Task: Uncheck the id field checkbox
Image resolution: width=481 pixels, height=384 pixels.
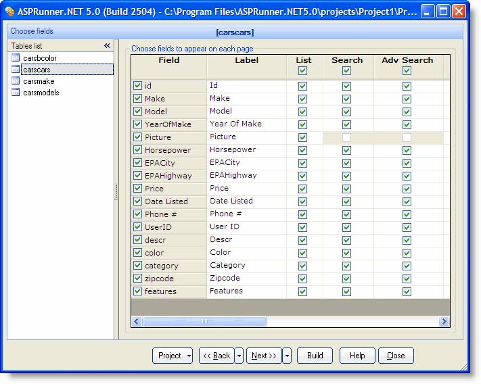Action: tap(137, 85)
